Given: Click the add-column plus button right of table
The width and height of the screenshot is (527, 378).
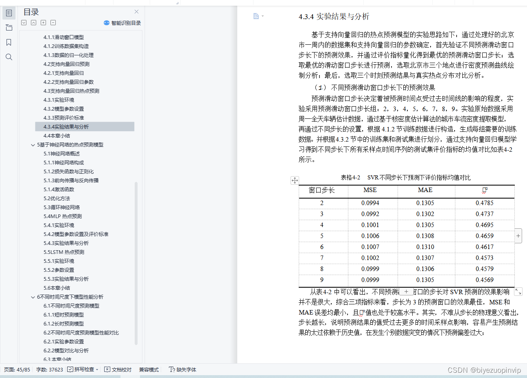Looking at the screenshot, I should click(518, 236).
